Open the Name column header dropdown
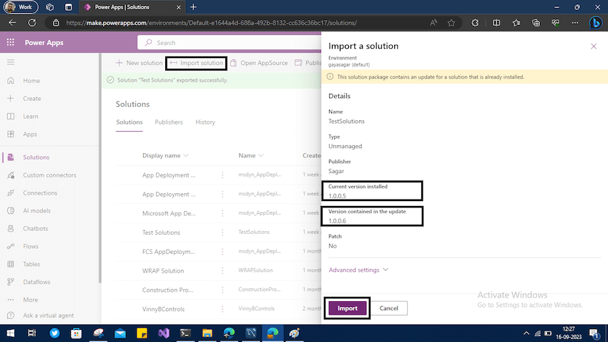 (x=251, y=155)
